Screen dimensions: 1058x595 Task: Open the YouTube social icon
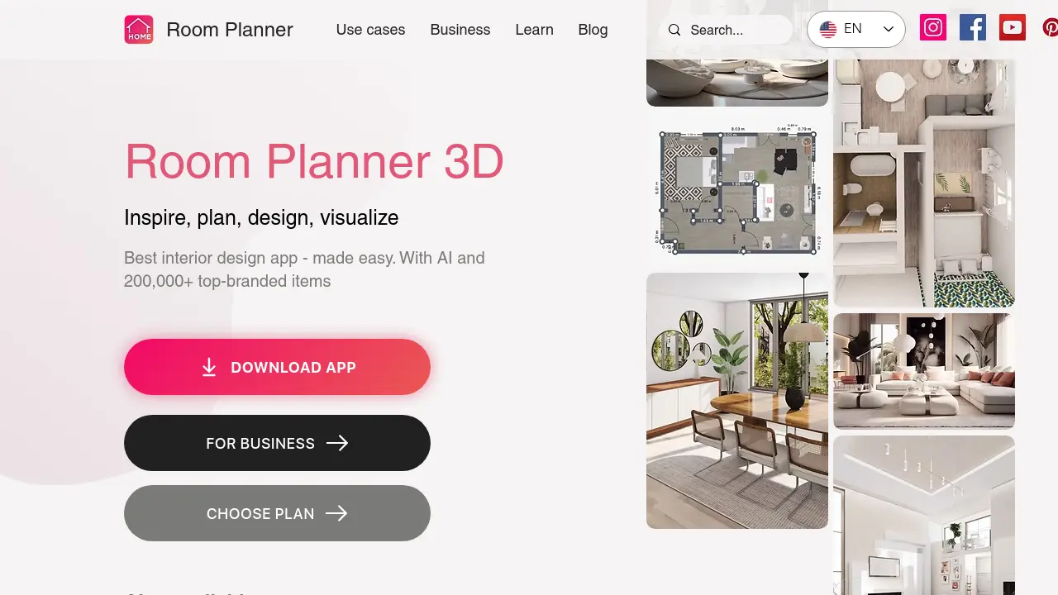pyautogui.click(x=1013, y=27)
